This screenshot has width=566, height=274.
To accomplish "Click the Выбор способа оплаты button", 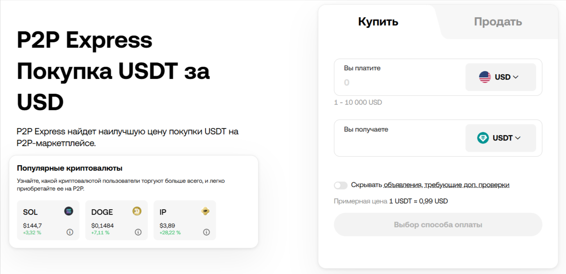I will pyautogui.click(x=438, y=224).
